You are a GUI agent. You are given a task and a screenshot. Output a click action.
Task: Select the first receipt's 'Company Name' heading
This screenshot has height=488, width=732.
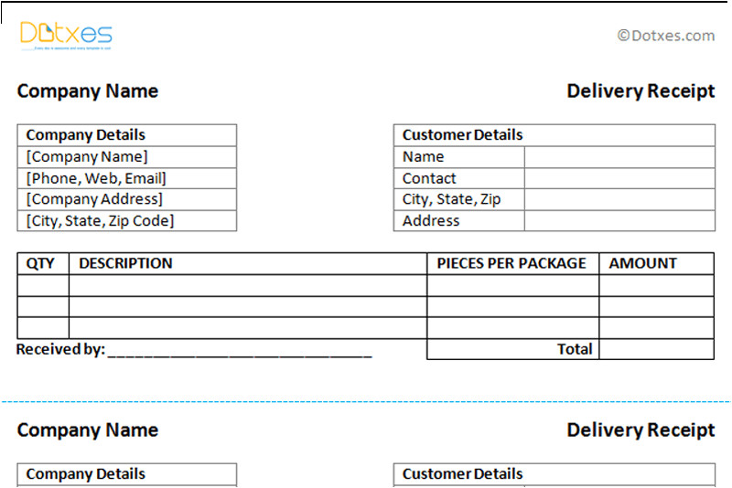(88, 90)
